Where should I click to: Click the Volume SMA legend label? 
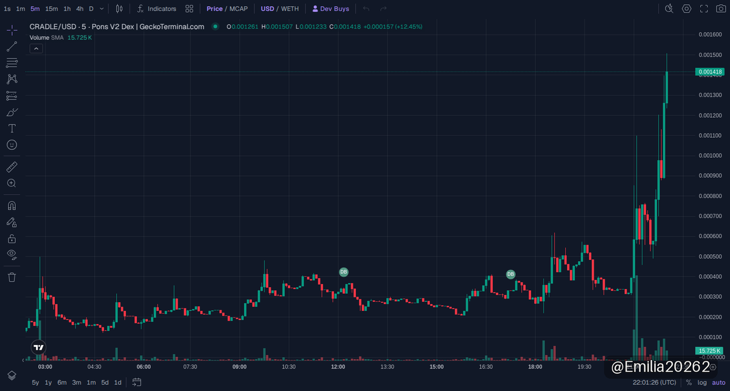click(x=47, y=38)
